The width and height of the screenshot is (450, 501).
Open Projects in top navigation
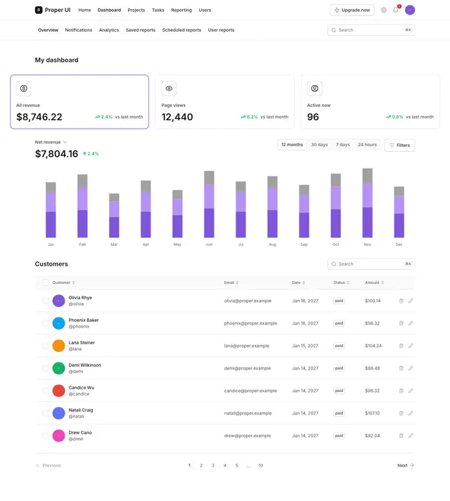136,10
